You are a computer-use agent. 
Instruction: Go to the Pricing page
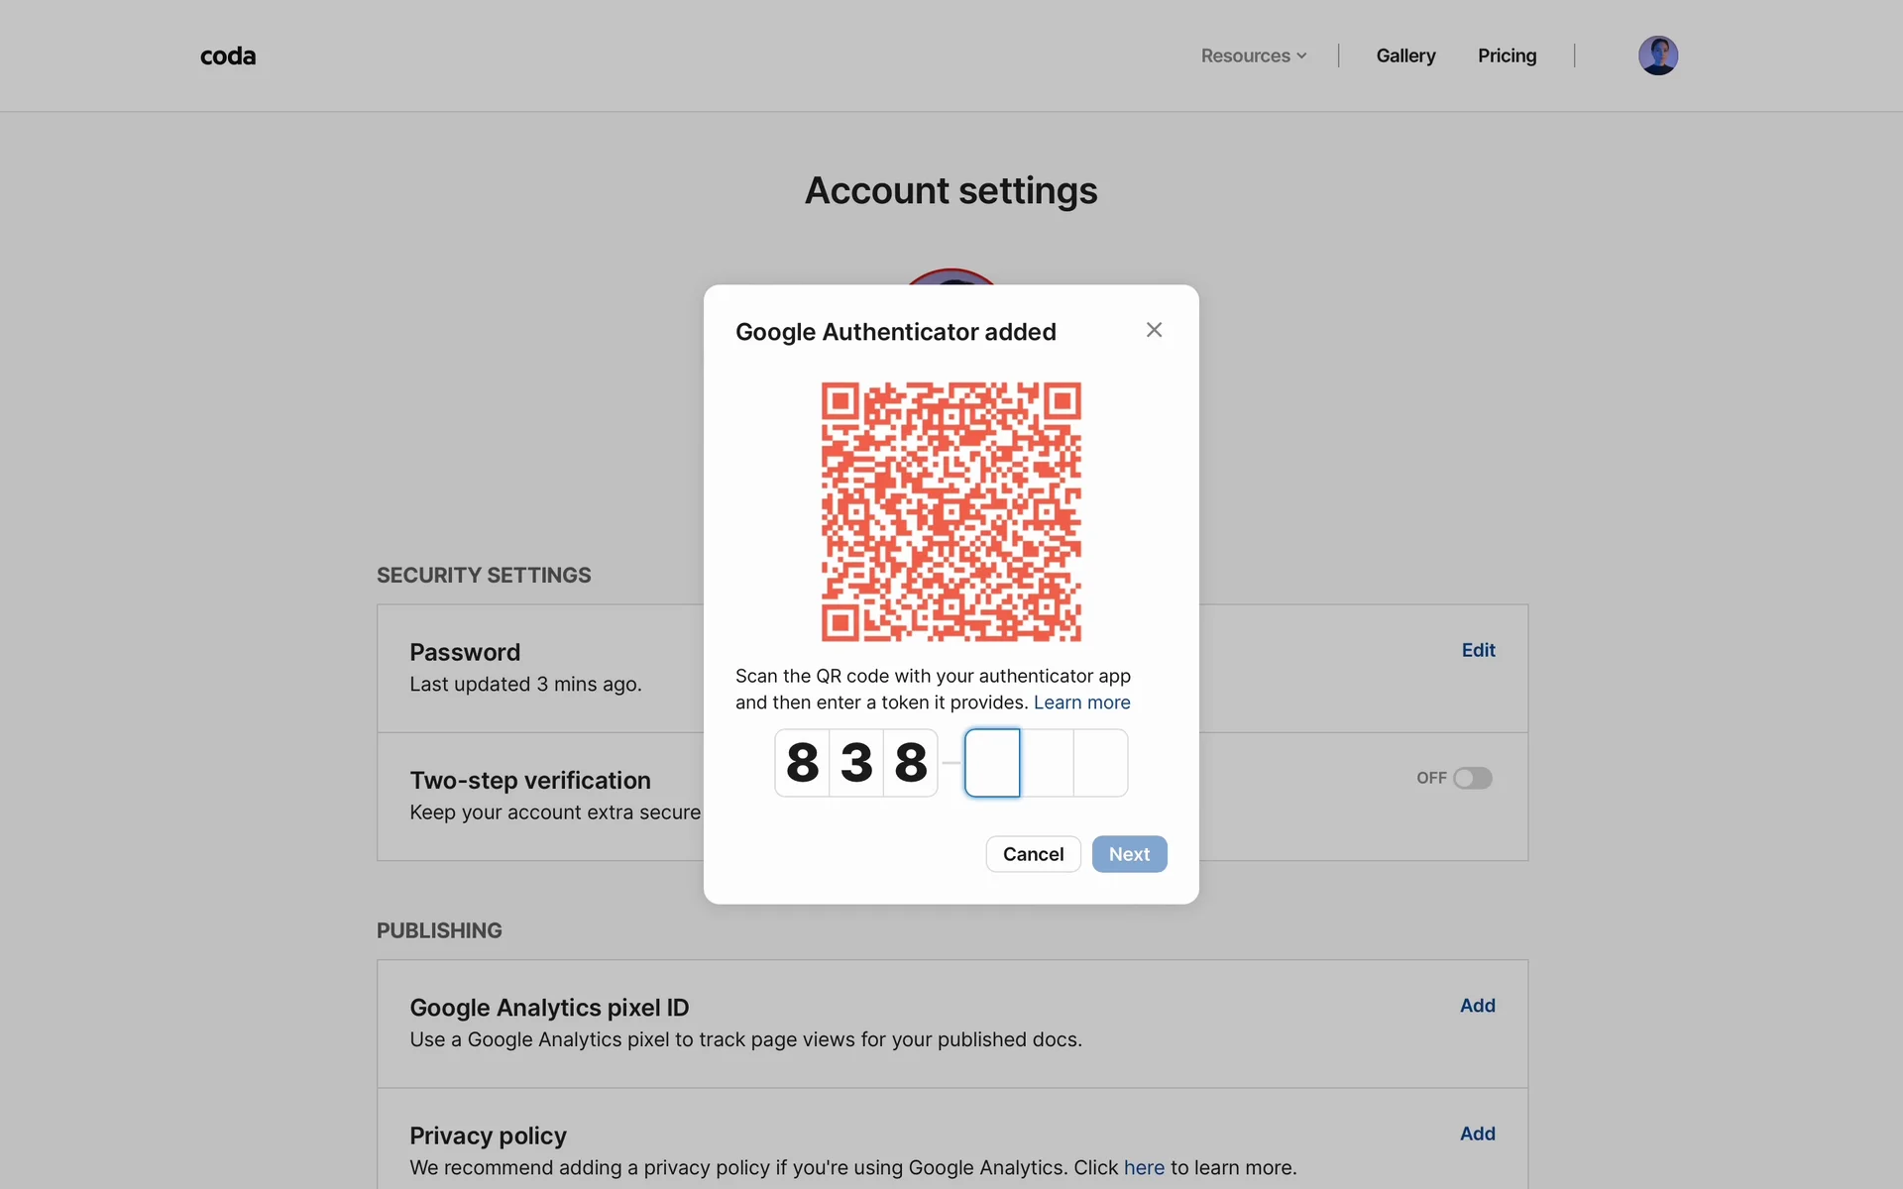click(x=1507, y=56)
